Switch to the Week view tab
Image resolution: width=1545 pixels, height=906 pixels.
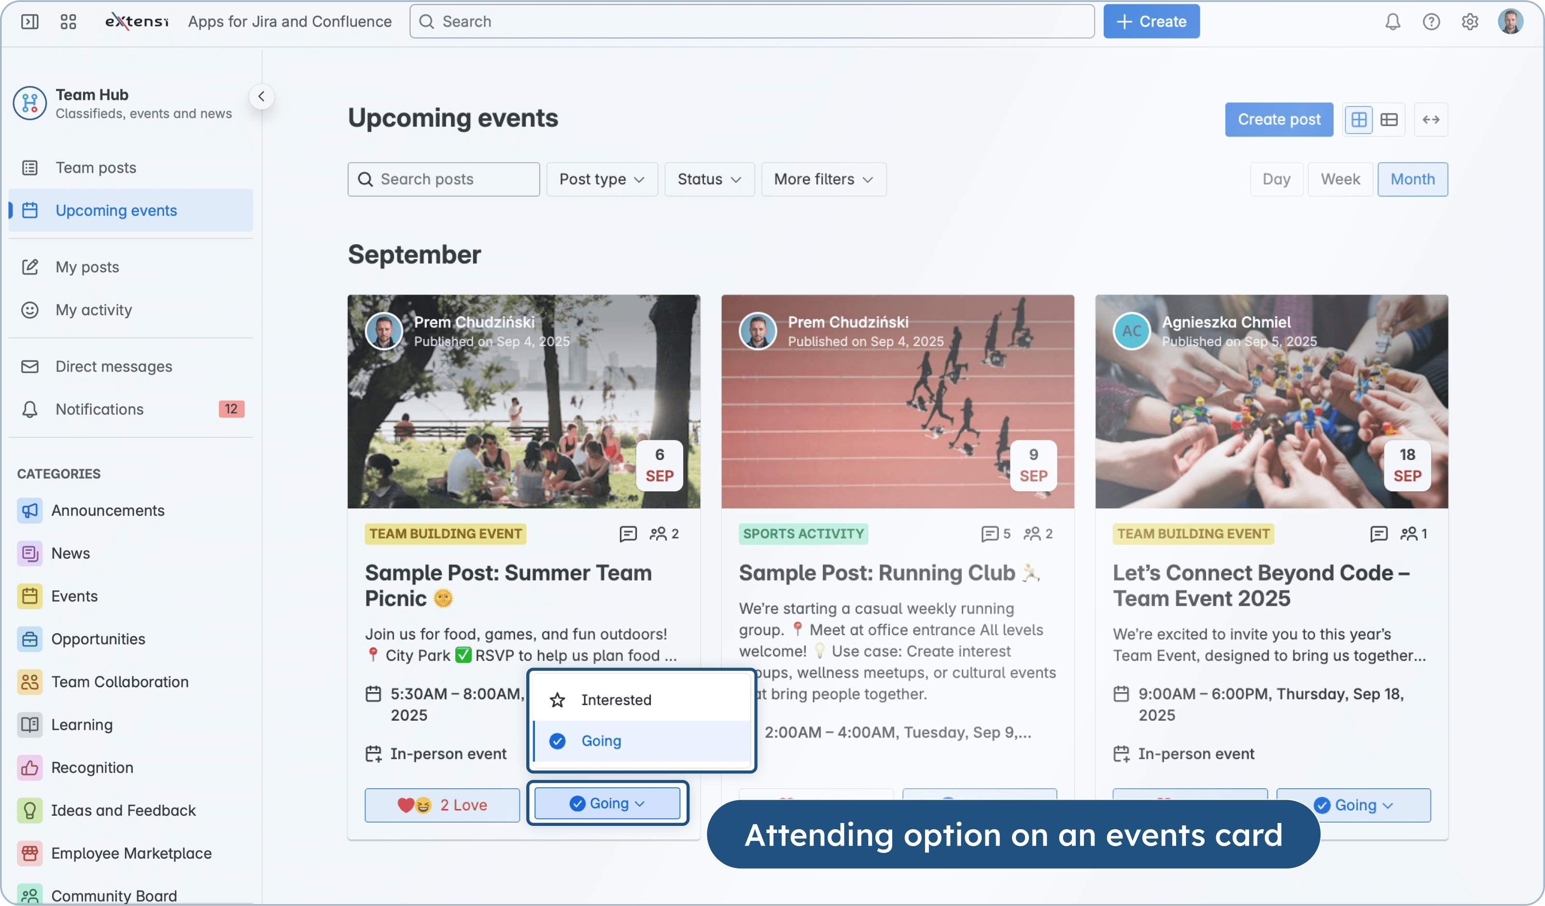[1340, 180]
